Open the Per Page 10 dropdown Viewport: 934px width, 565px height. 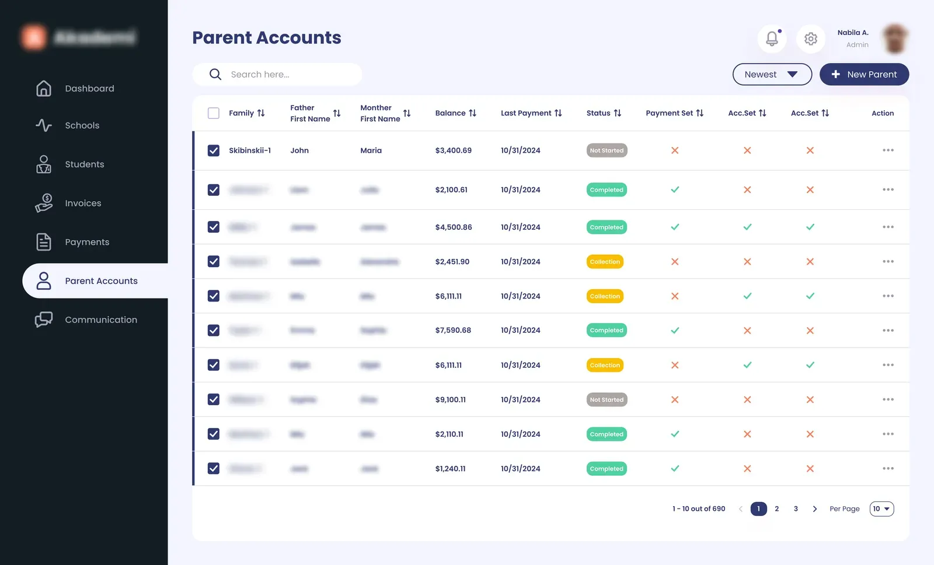click(x=881, y=509)
